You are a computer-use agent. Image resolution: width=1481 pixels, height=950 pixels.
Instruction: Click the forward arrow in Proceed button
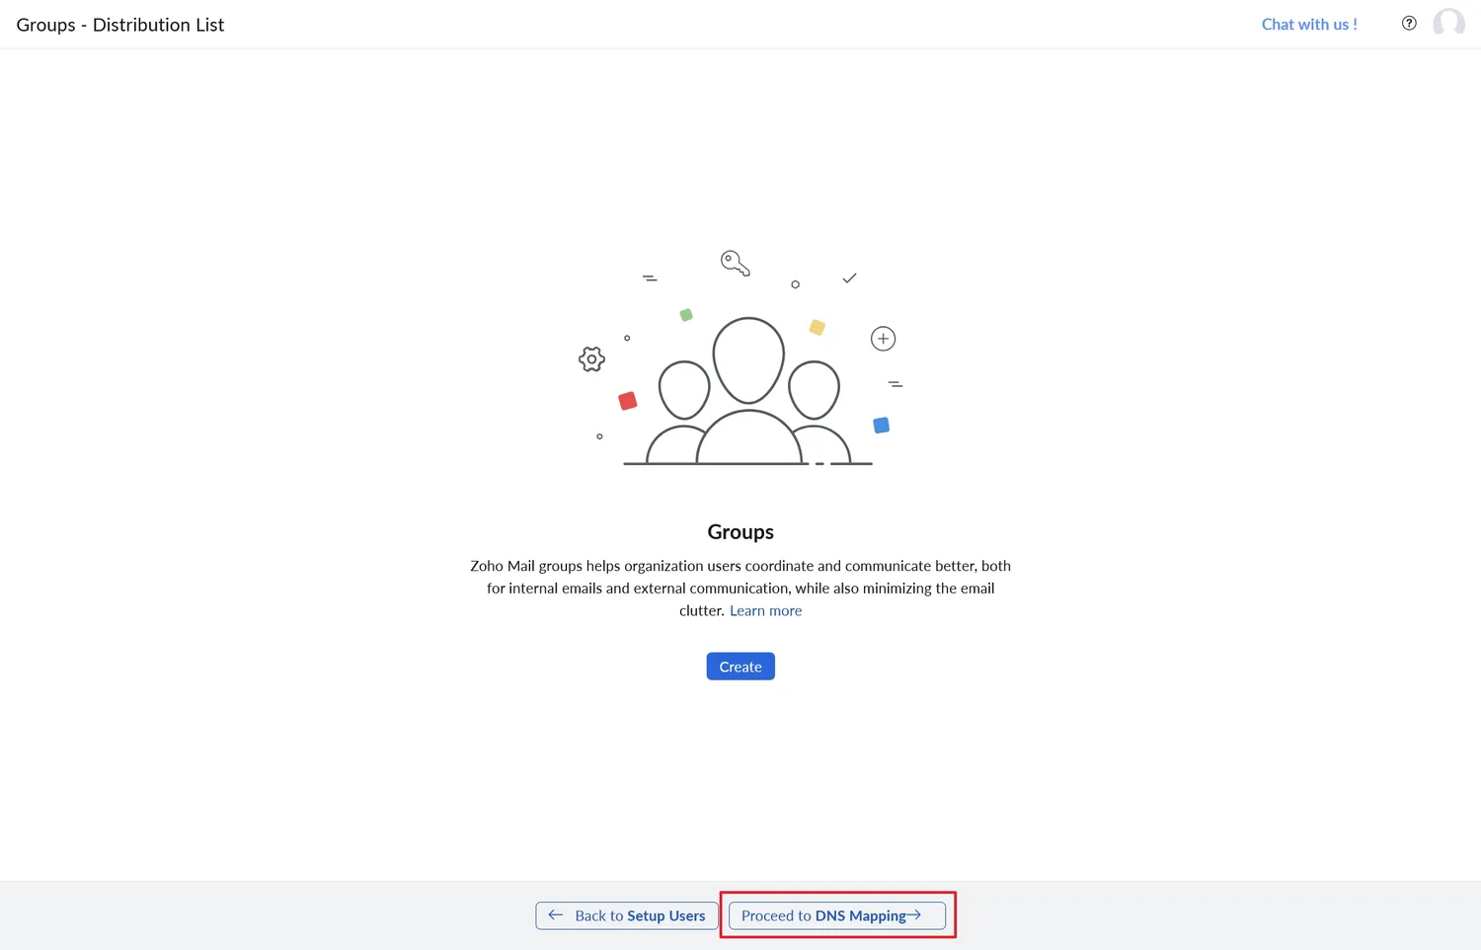[913, 914]
